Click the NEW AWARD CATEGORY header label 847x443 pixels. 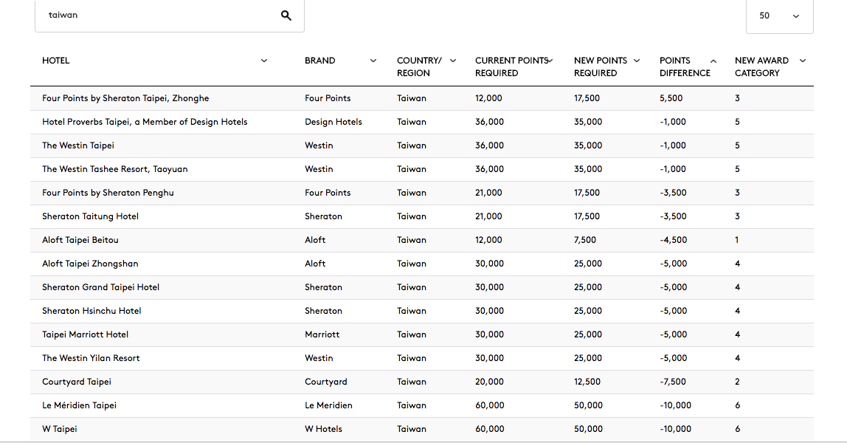761,67
